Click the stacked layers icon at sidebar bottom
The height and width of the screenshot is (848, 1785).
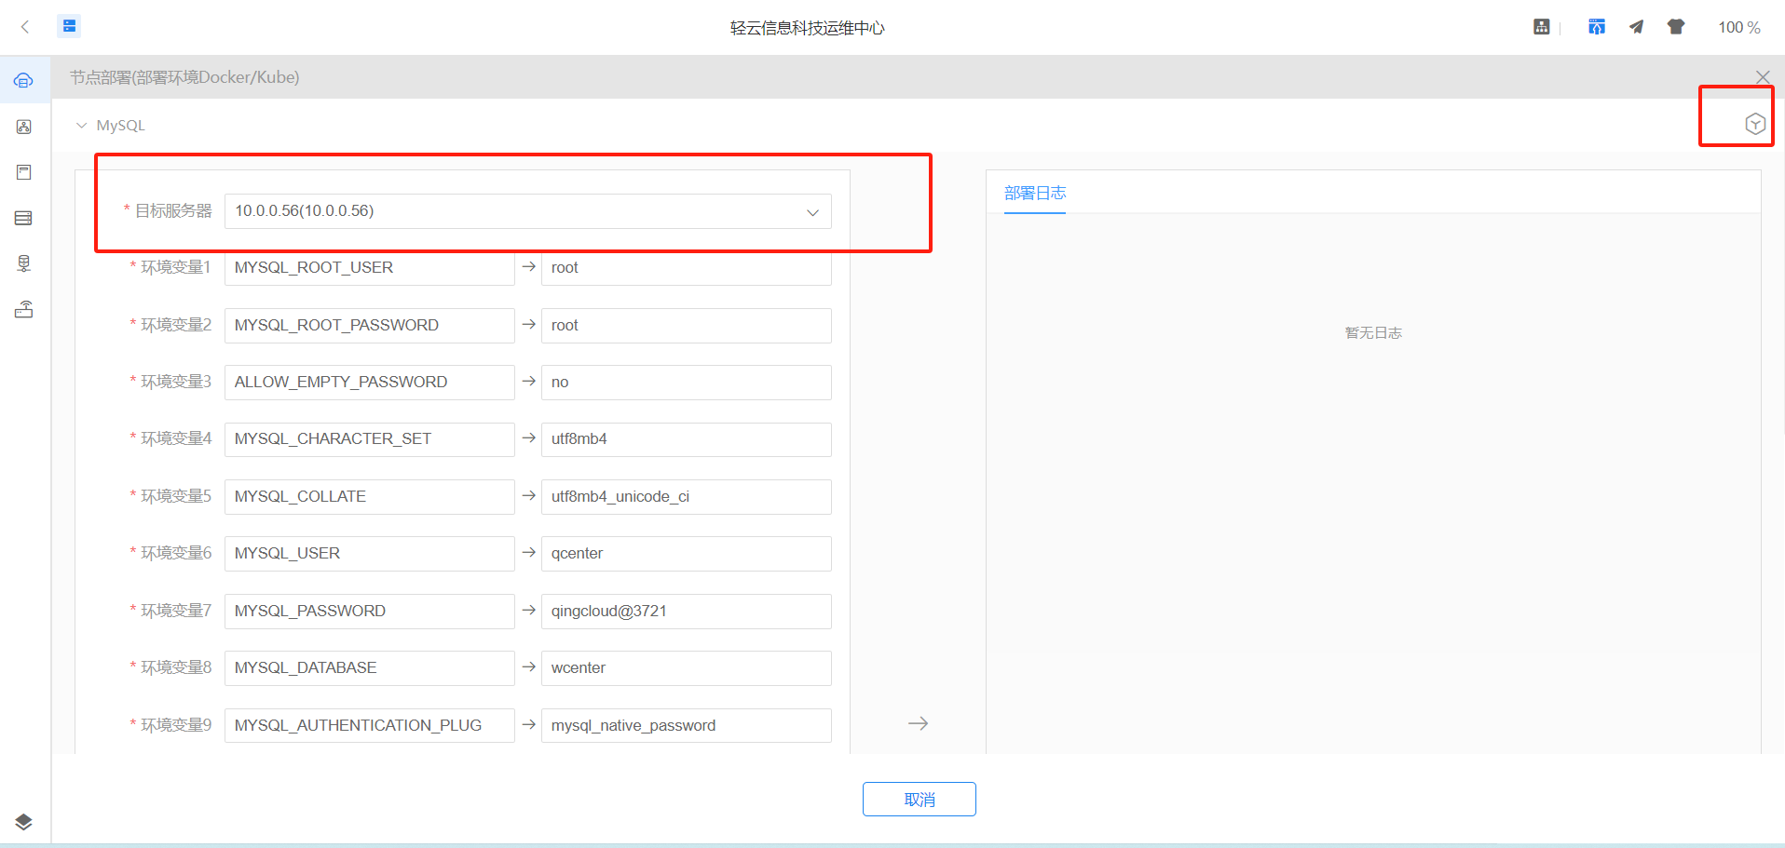coord(24,822)
